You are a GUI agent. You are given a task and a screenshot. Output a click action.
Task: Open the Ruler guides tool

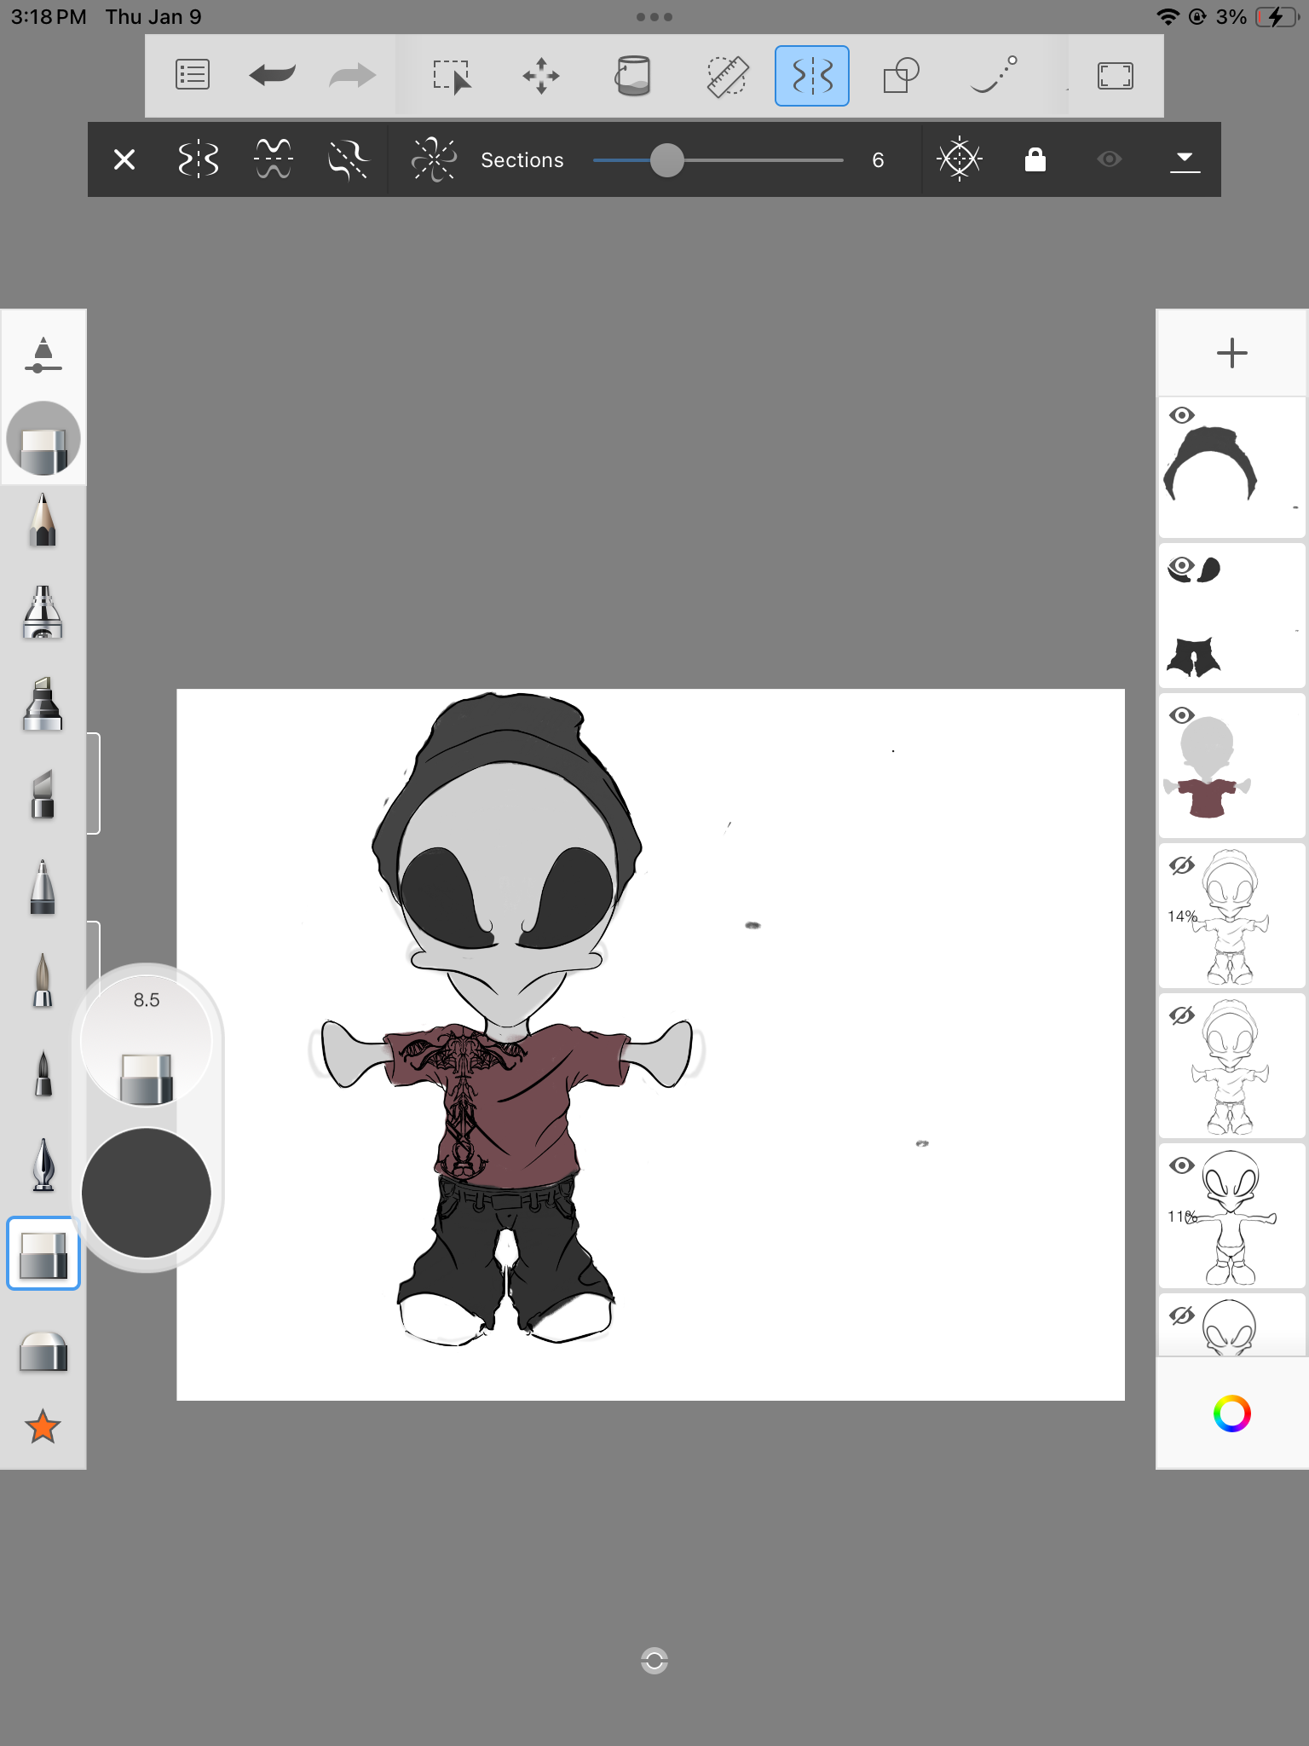tap(727, 76)
